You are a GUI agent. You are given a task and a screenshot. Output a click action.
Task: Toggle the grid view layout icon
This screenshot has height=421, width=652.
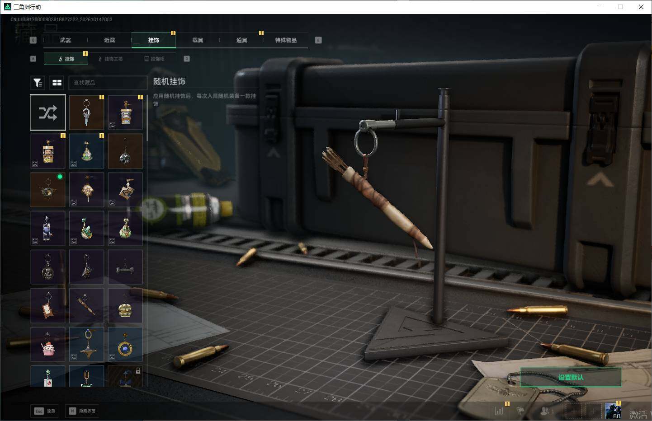[57, 83]
